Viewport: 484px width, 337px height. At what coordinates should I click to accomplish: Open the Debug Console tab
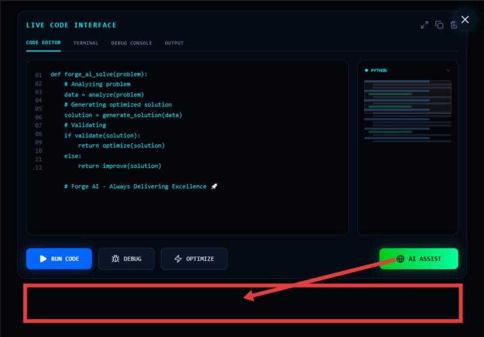coord(132,43)
